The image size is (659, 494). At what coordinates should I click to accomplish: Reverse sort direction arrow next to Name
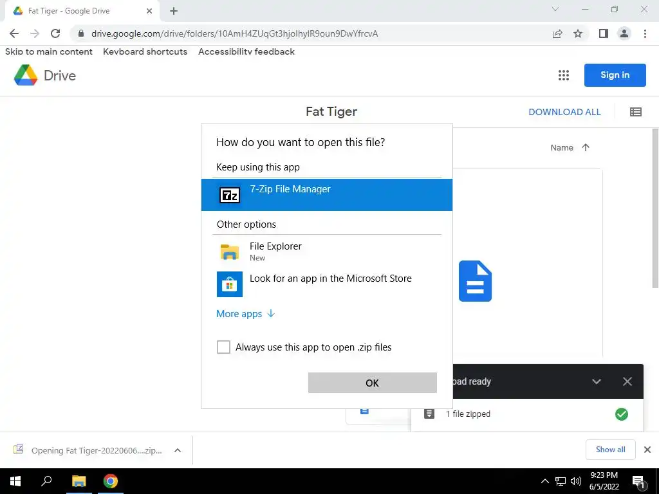[x=586, y=147]
